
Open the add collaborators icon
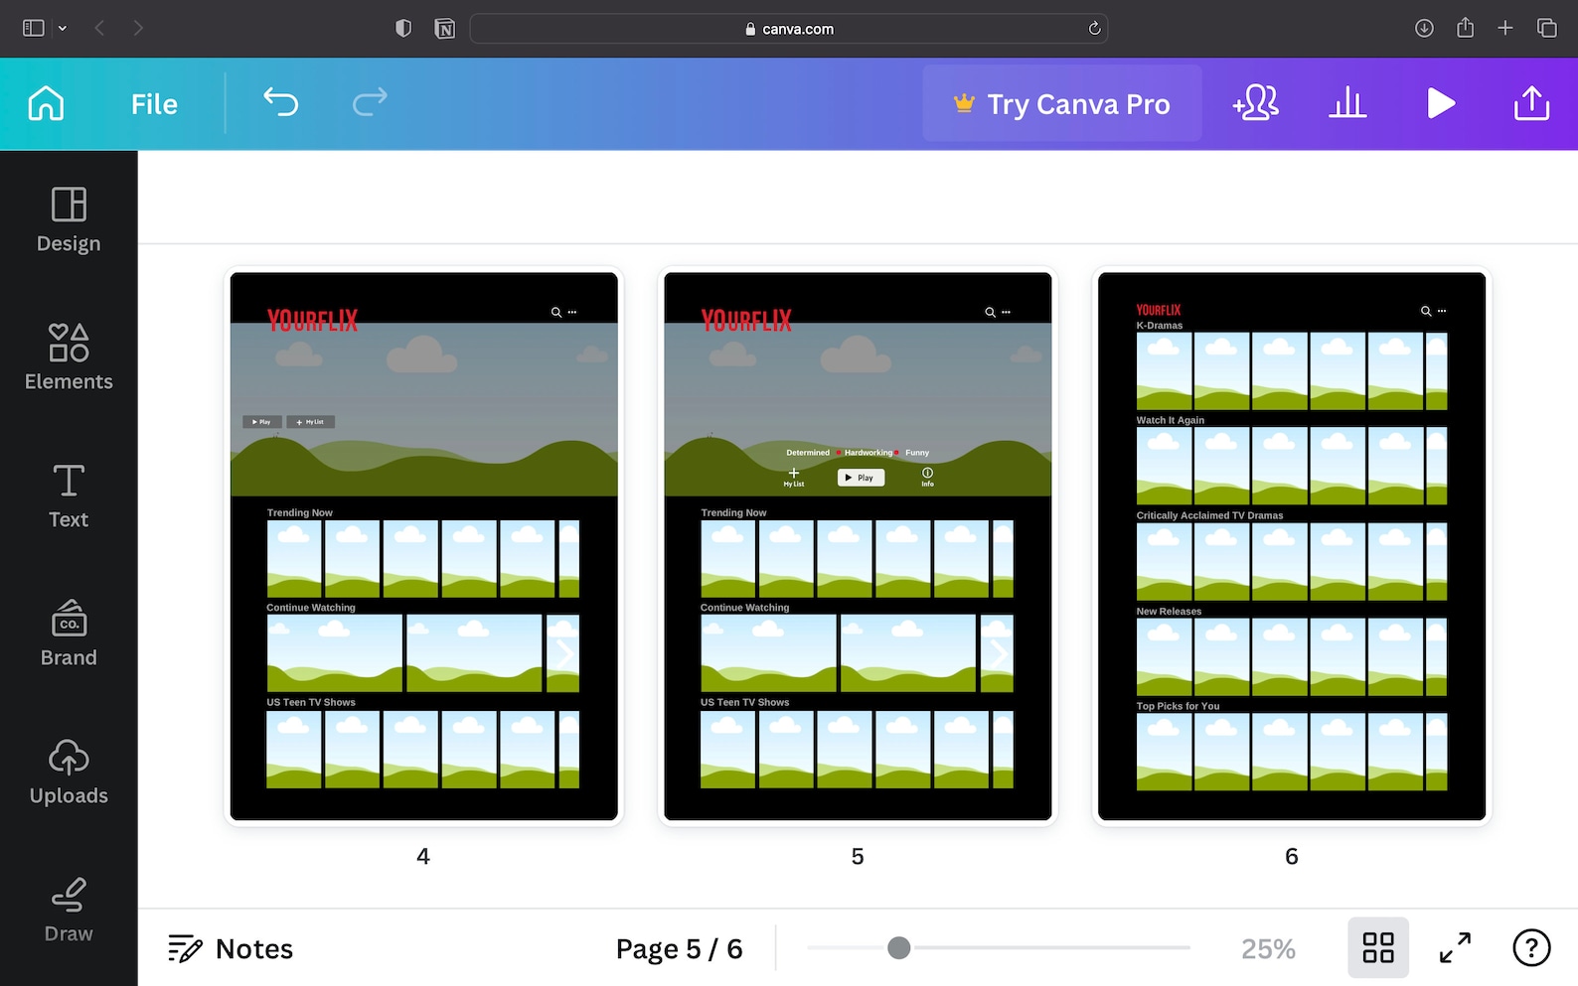[1255, 103]
